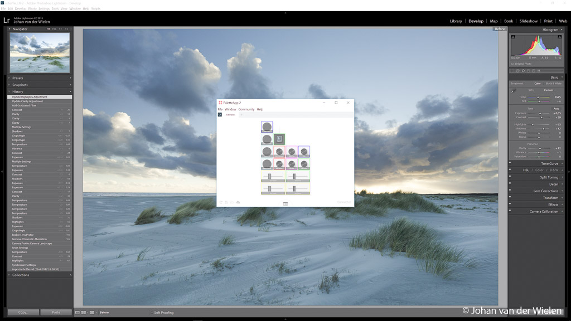Select Black & White treatment

pos(554,84)
